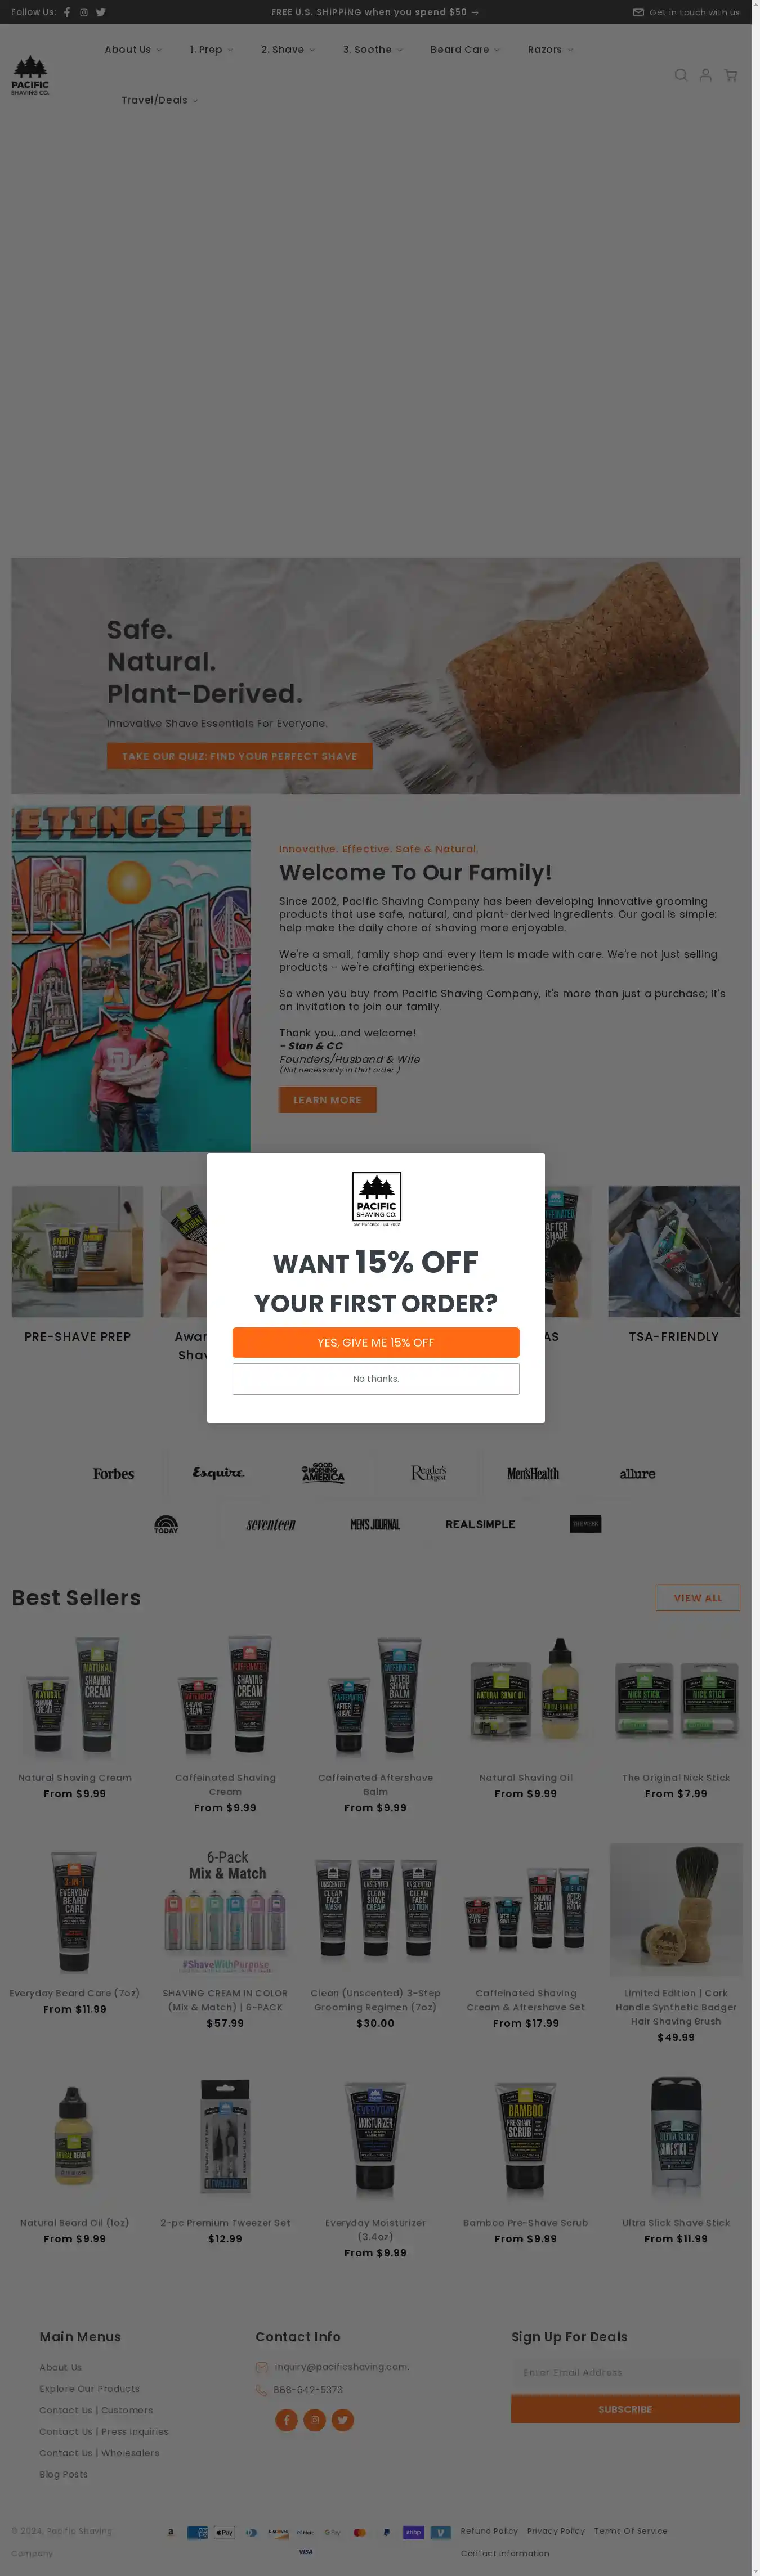Open the Privacy Policy footer link
Screen dimensions: 760x2576
[556, 2531]
